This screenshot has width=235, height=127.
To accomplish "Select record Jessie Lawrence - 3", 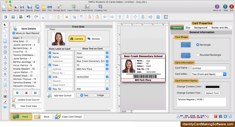I will [x=25, y=45].
